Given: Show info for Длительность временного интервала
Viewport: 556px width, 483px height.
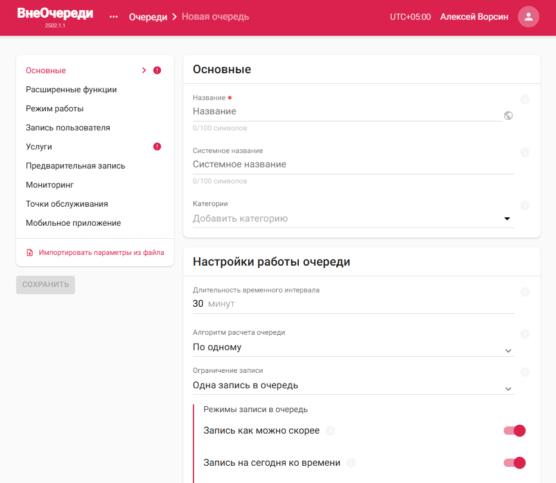Looking at the screenshot, I should (525, 292).
